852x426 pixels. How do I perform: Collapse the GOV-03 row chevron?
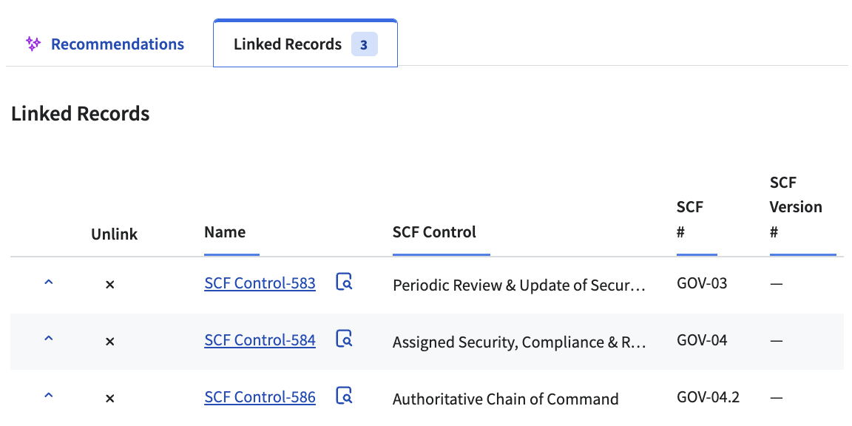[x=48, y=282]
